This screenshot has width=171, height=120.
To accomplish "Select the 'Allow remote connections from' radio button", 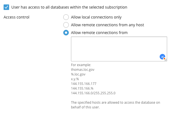I will click(66, 33).
